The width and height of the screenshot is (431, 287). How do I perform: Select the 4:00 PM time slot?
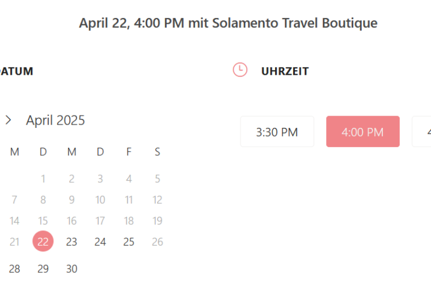362,132
